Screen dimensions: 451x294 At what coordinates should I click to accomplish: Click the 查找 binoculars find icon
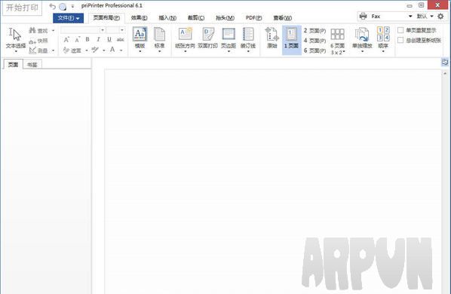32,30
